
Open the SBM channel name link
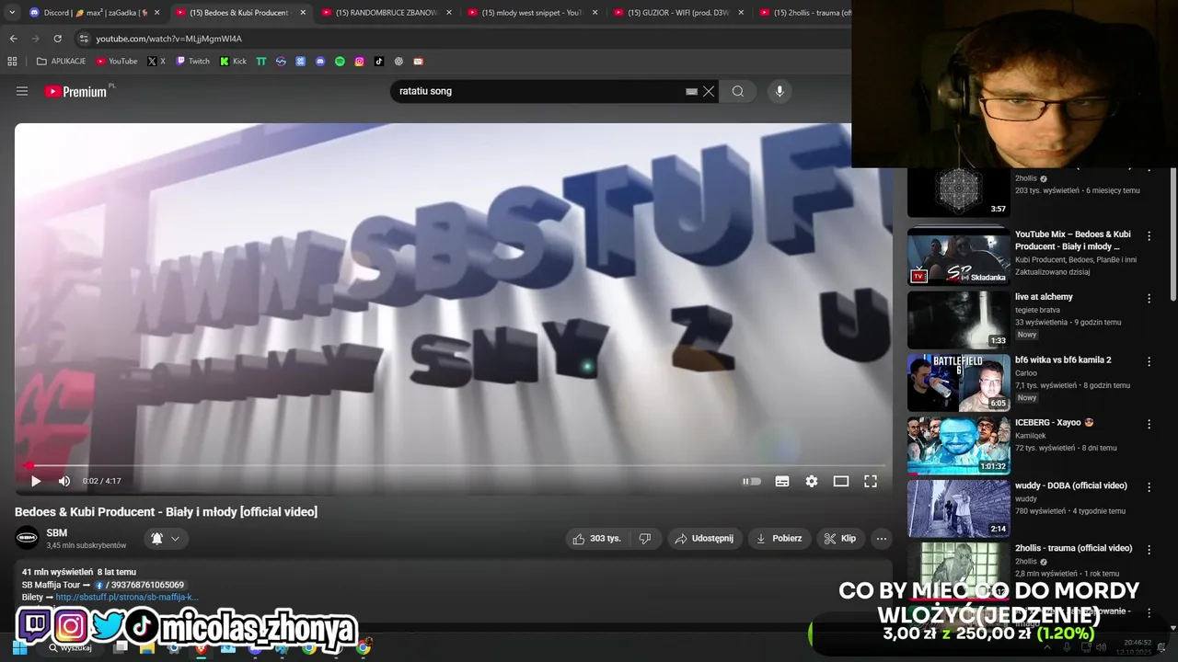coord(57,533)
